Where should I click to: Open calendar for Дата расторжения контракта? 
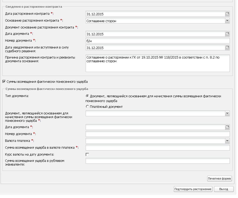[227, 14]
